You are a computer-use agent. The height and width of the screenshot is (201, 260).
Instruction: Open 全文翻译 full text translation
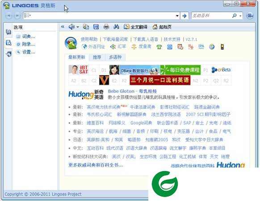click(x=136, y=27)
